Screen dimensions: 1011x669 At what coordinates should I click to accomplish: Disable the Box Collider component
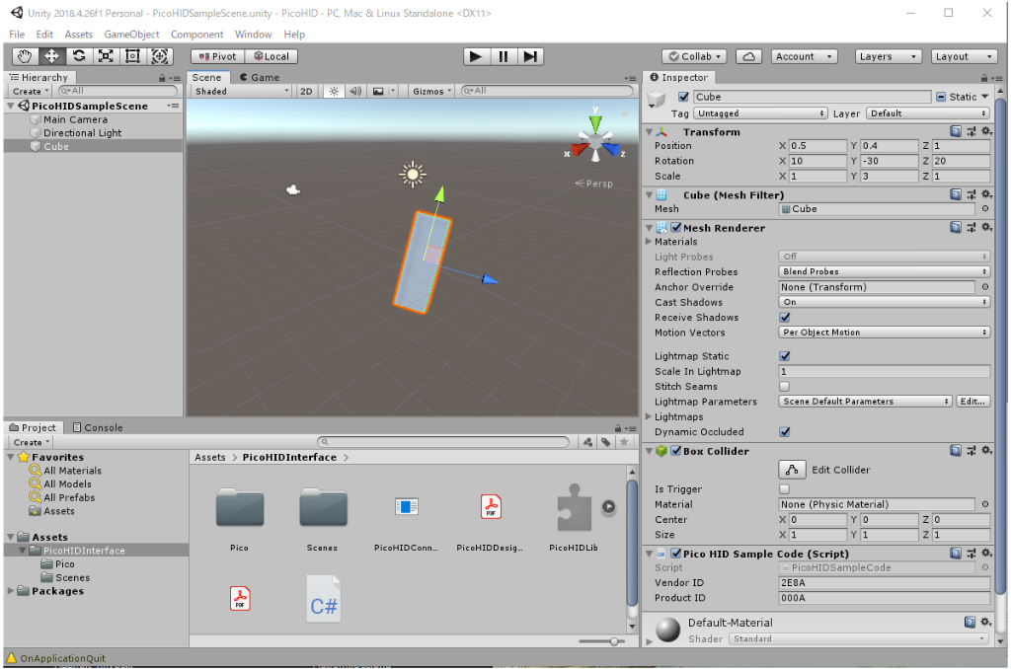[676, 451]
